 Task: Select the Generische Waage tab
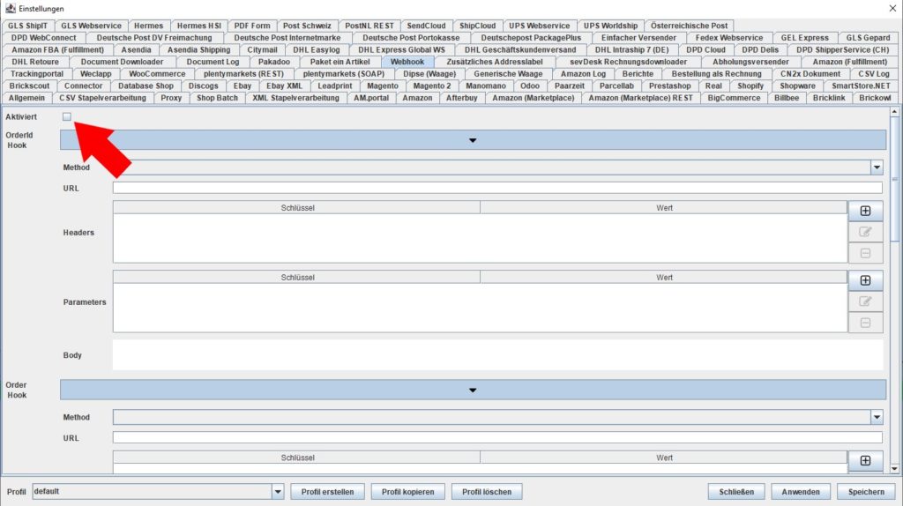coord(508,74)
